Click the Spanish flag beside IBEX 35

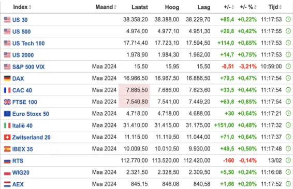[7, 149]
